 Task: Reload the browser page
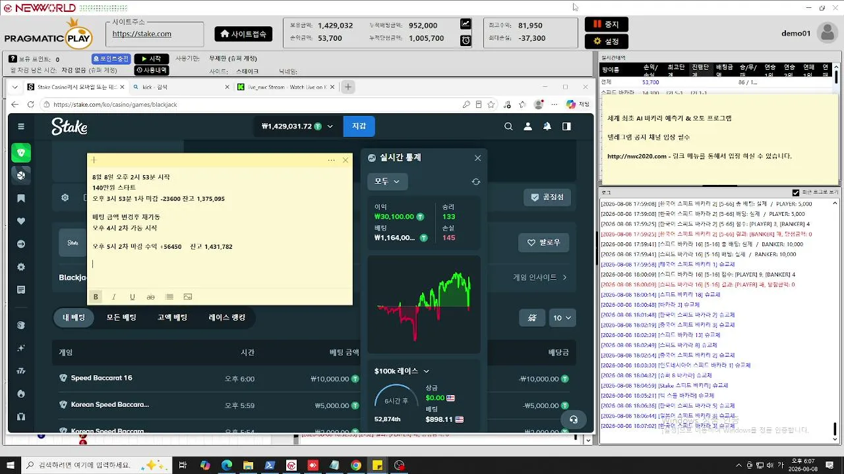[x=30, y=104]
